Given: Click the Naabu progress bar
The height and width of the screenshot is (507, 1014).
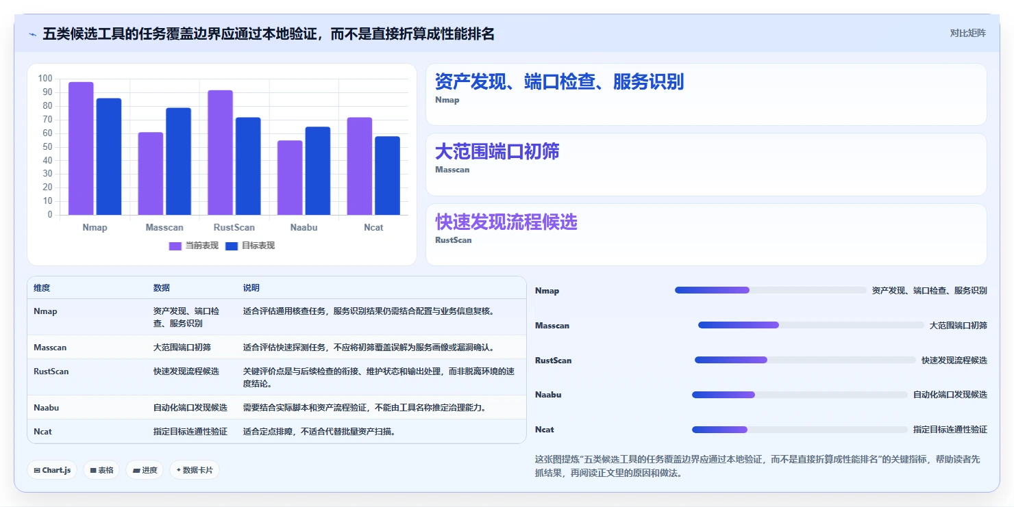Looking at the screenshot, I should [x=800, y=395].
